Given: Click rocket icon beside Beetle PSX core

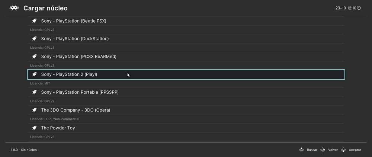Looking at the screenshot, I should tap(34, 21).
